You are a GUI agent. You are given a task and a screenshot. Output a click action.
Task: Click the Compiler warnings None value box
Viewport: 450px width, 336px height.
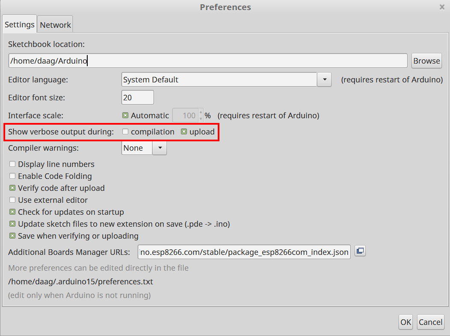(137, 148)
